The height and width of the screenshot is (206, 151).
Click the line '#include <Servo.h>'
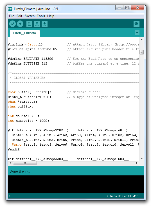(x=26, y=44)
